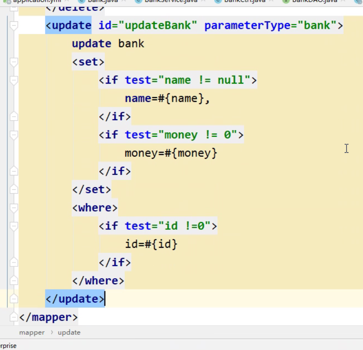Click the name=#{name}, line

click(168, 98)
